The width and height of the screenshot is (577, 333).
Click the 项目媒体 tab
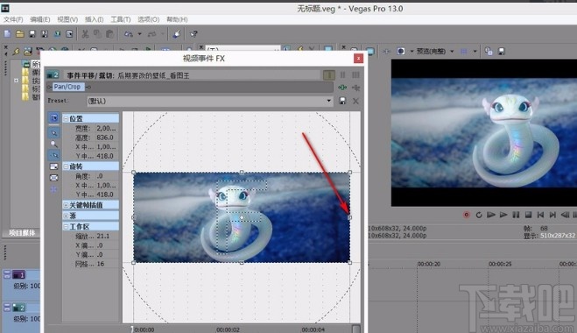point(22,233)
